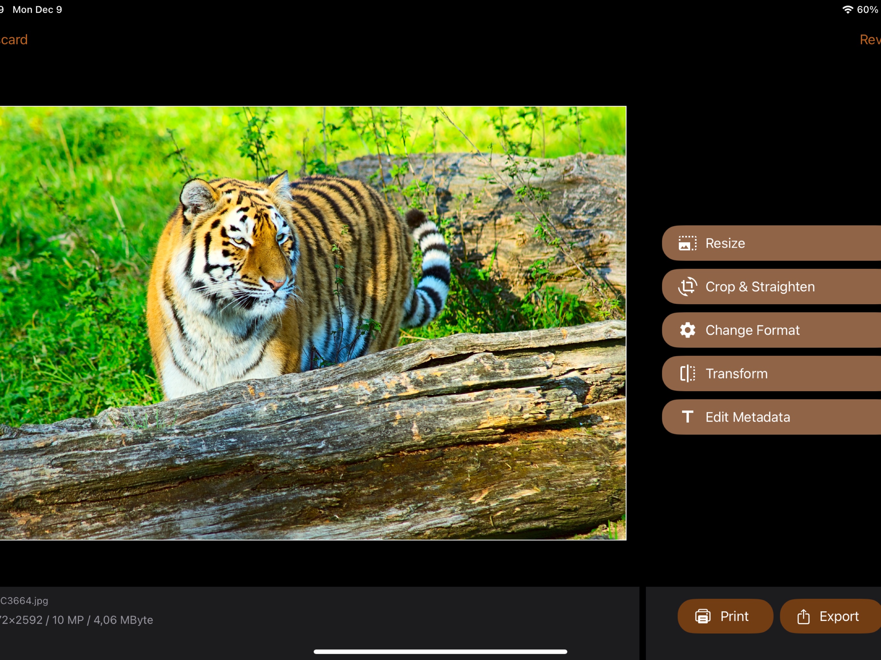Click the gear icon next to Change Format
This screenshot has width=881, height=660.
pos(688,330)
